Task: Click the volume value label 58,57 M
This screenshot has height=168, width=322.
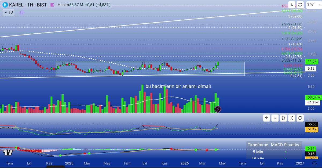Action: click(x=313, y=97)
